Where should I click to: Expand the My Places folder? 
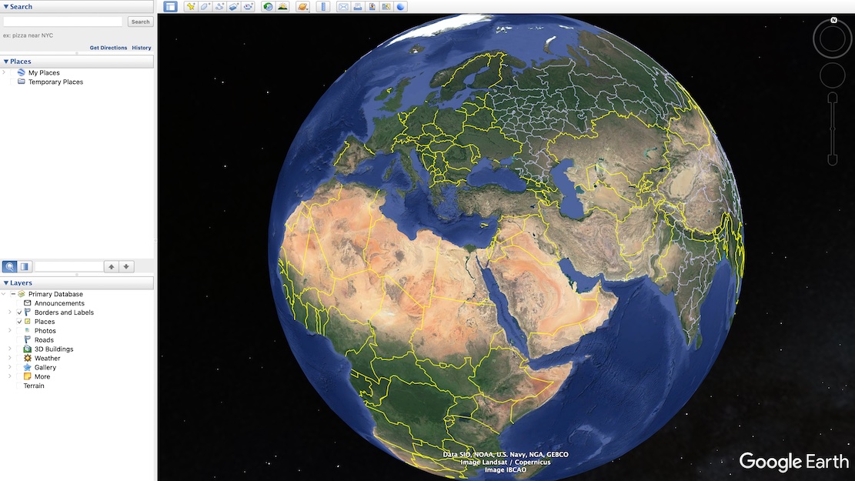point(5,73)
